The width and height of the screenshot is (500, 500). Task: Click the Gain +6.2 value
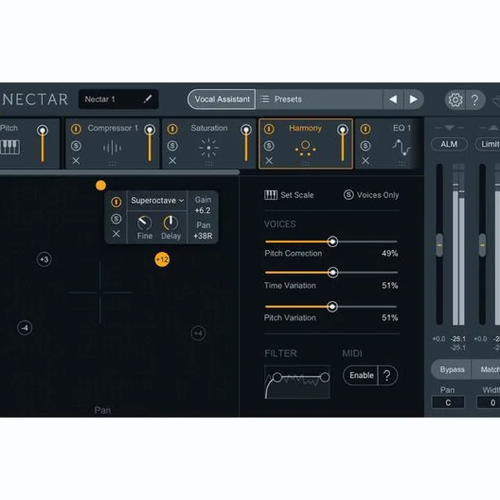pyautogui.click(x=203, y=210)
